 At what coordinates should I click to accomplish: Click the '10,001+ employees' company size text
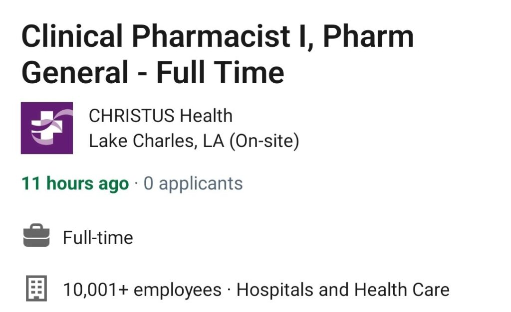pos(142,290)
